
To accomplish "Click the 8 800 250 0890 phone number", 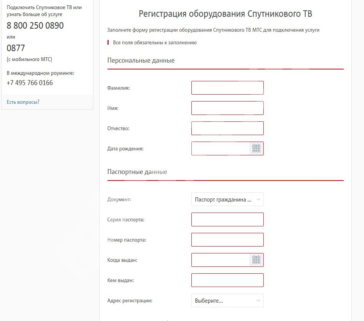I will click(35, 26).
